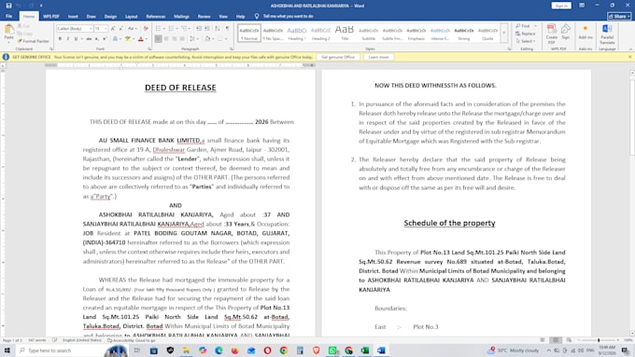Align text to the right
This screenshot has height=357, width=635.
[x=174, y=39]
